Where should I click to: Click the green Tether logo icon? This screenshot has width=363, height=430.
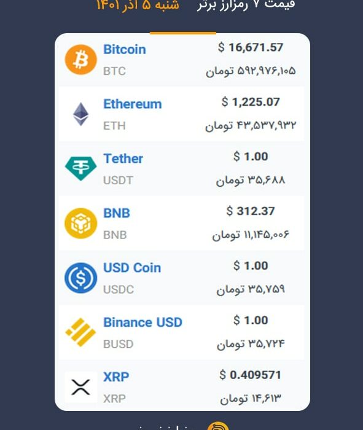[80, 168]
